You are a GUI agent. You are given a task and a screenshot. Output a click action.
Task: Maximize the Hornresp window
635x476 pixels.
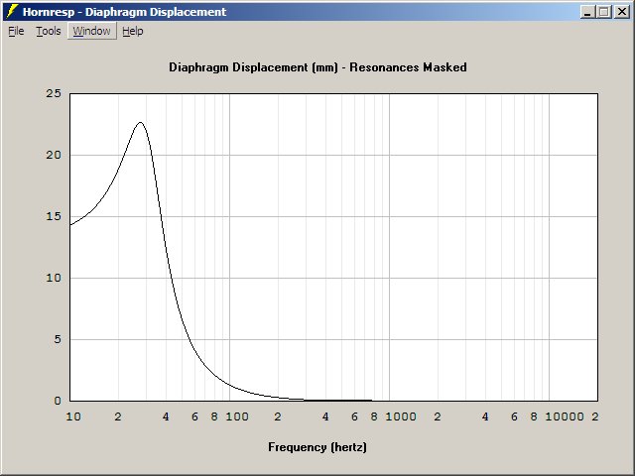604,12
